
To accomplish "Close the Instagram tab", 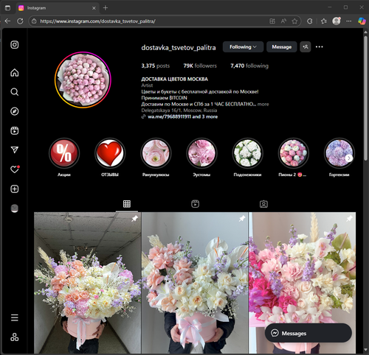I will click(94, 8).
